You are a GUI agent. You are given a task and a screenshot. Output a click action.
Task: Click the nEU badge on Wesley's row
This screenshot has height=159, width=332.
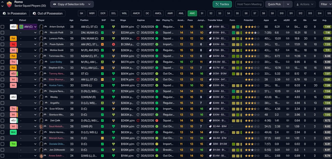click(13, 97)
